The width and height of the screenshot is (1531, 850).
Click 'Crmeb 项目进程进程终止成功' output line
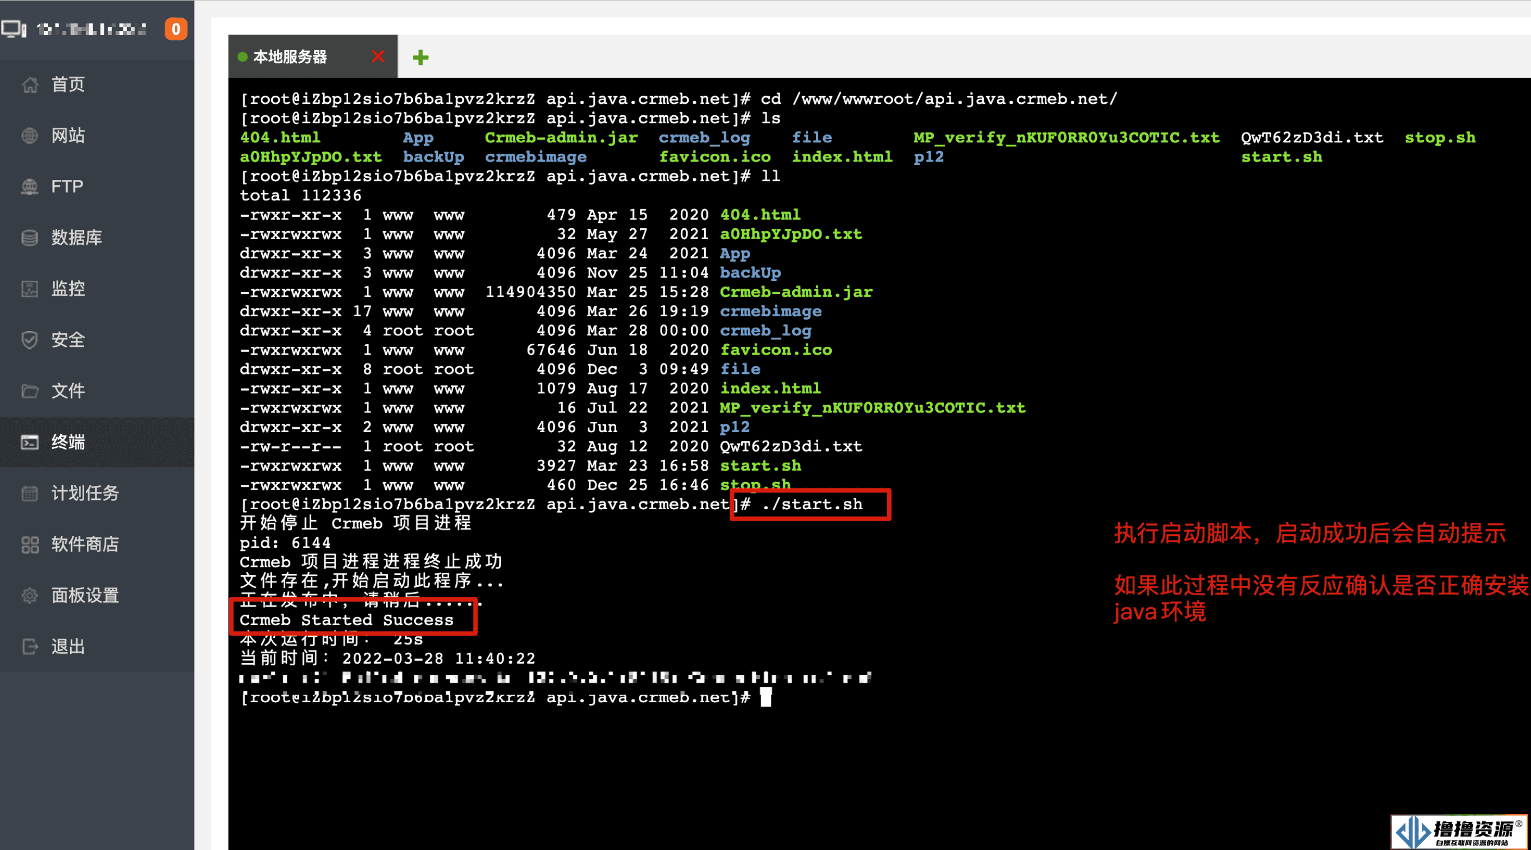[x=371, y=562]
